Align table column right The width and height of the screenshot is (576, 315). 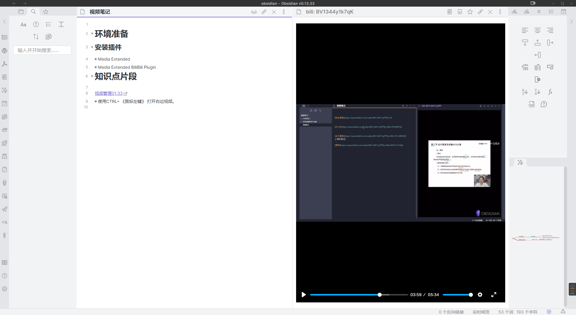coord(550,30)
